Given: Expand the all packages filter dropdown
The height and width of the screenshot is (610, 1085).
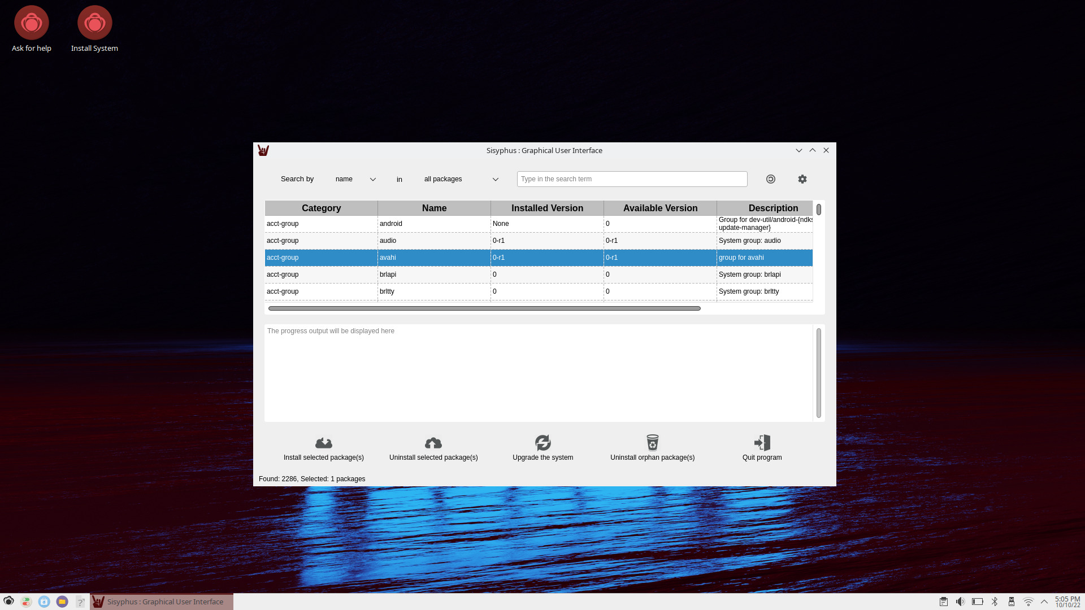Looking at the screenshot, I should click(461, 179).
